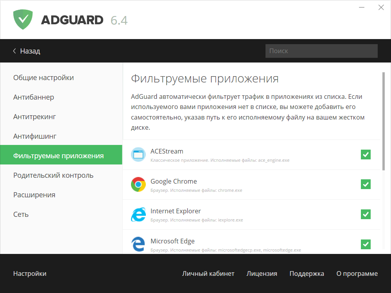Toggle the Internet Explorer checkbox

366,214
